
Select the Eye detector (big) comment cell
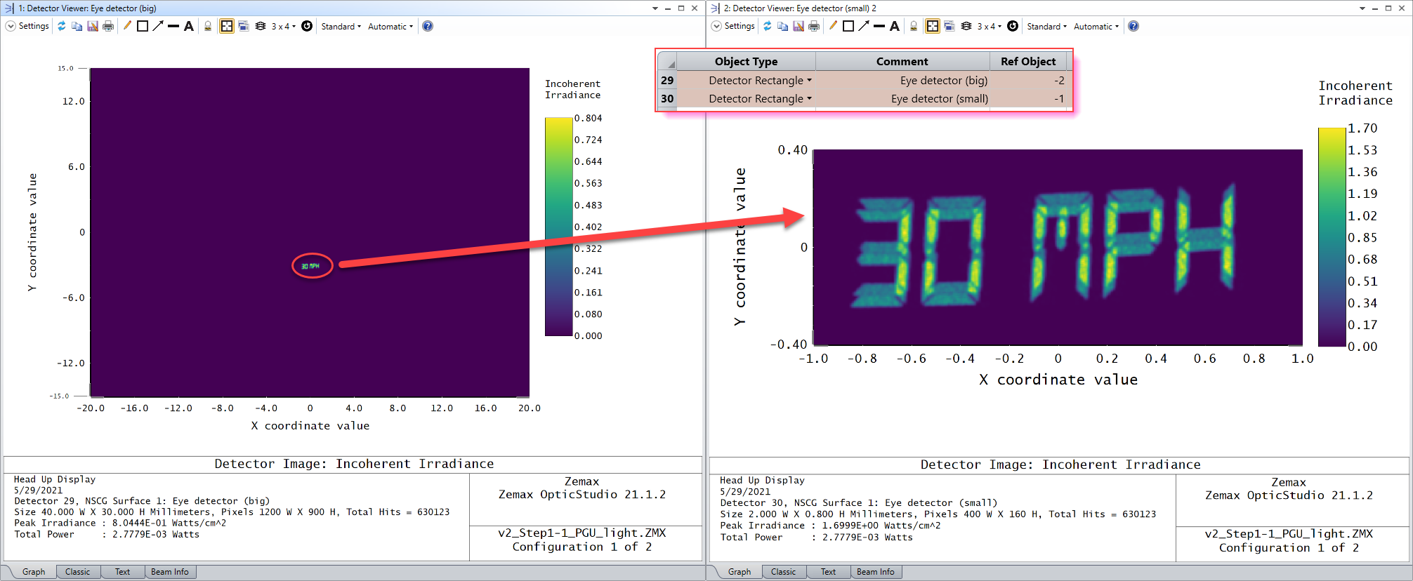(x=902, y=80)
